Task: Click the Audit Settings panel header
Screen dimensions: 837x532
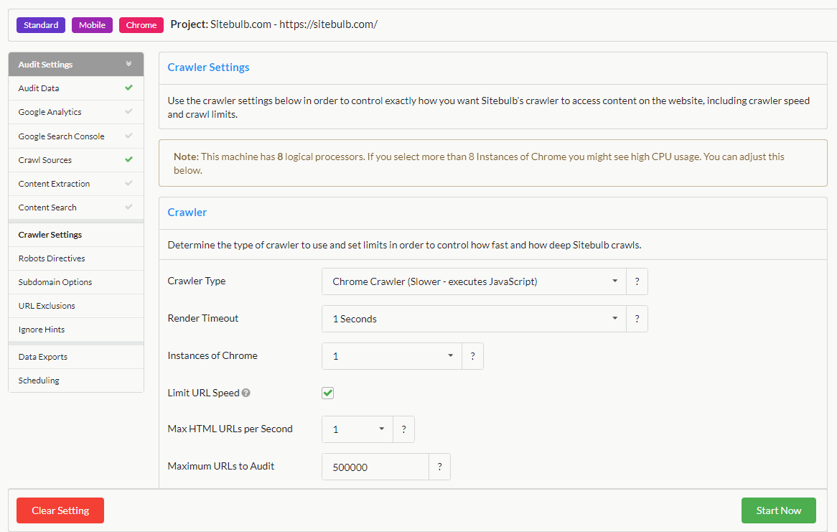Action: click(x=76, y=64)
